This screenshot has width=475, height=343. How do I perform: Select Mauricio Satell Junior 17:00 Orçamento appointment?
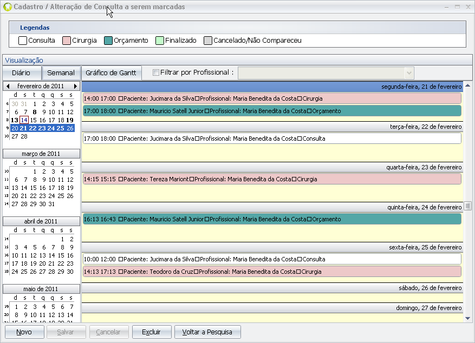[x=272, y=111]
